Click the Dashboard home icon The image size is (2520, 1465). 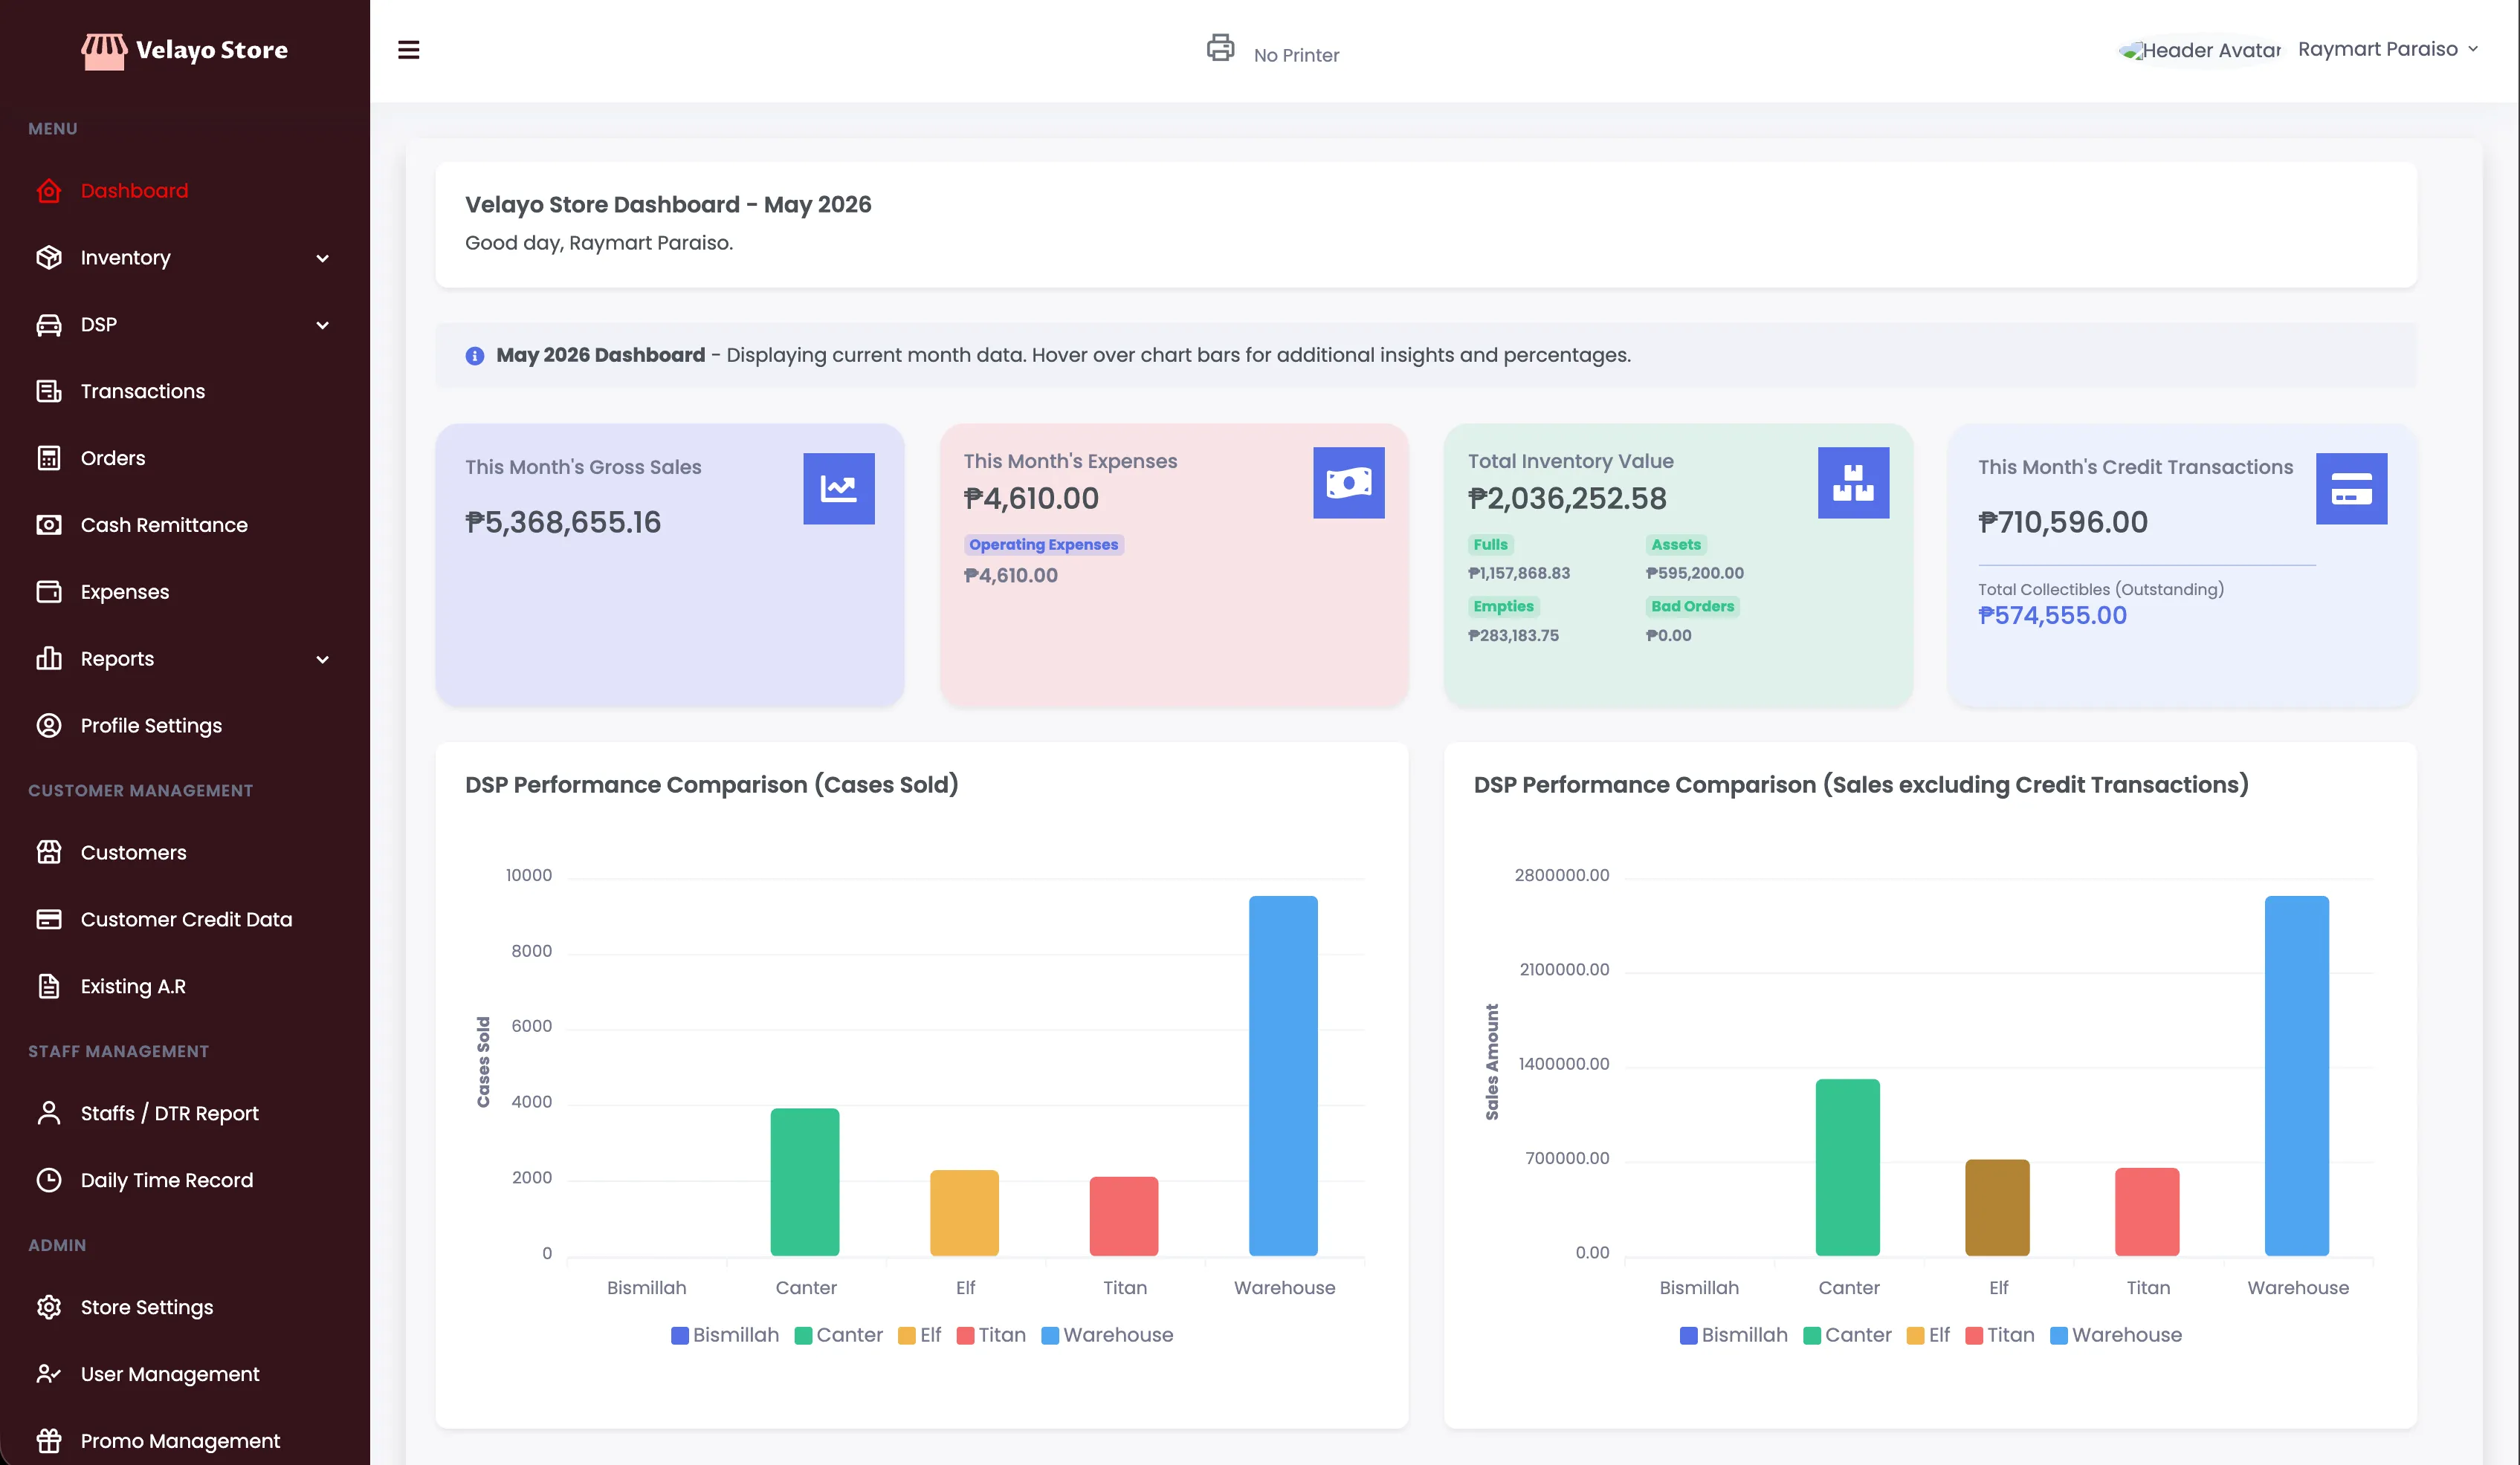49,191
